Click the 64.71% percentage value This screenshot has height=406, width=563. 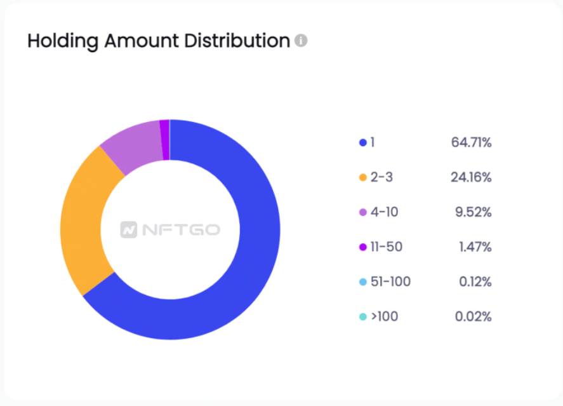471,142
